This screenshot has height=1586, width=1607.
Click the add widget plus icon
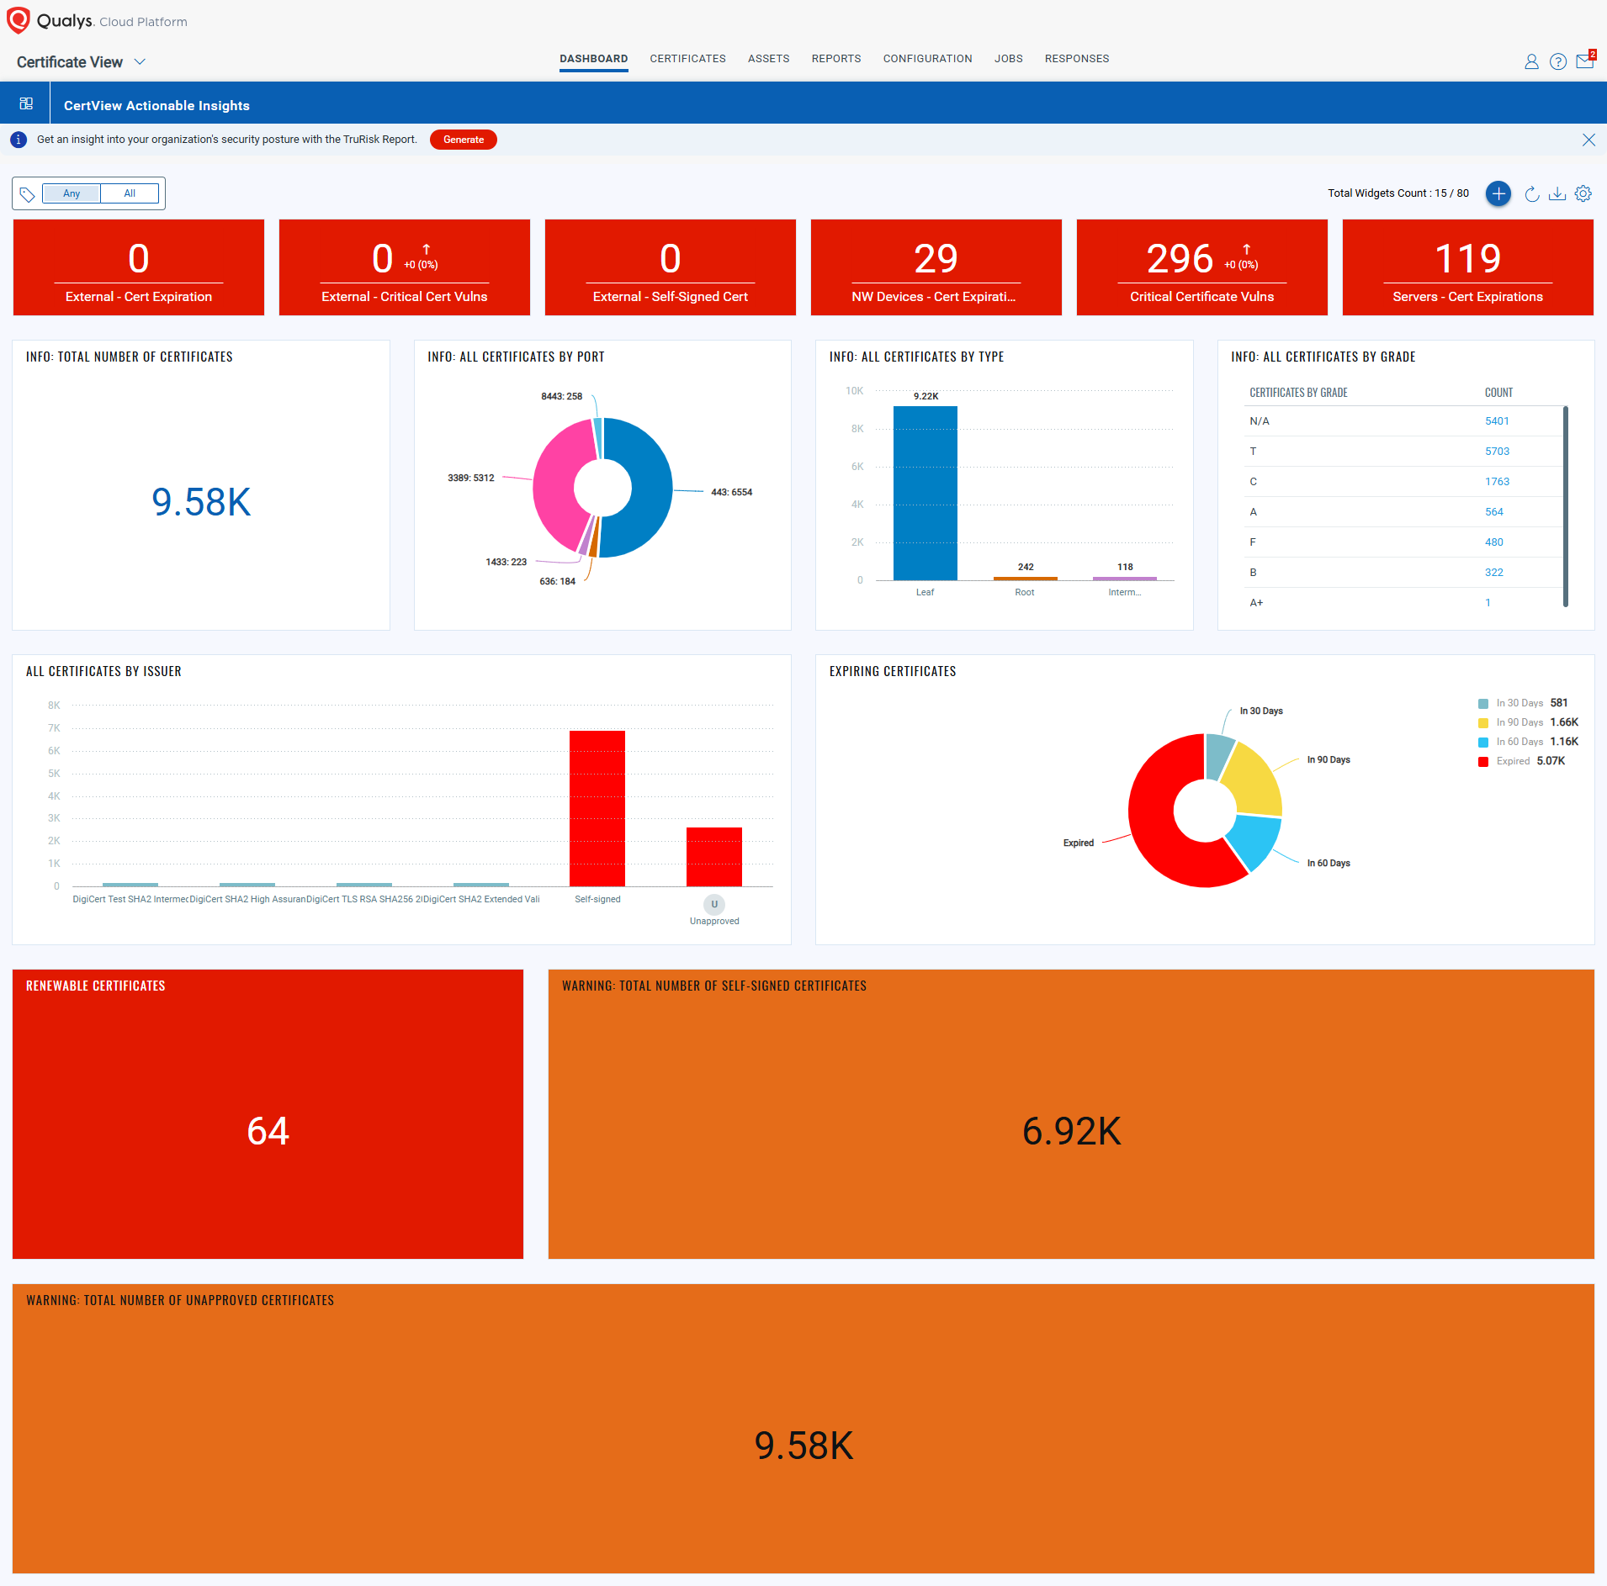(x=1498, y=193)
